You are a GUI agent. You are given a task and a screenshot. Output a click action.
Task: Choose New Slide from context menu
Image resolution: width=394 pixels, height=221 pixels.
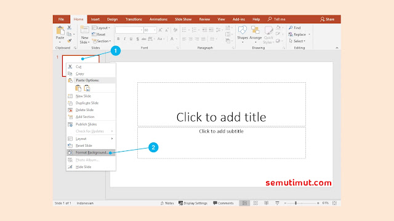click(x=91, y=96)
